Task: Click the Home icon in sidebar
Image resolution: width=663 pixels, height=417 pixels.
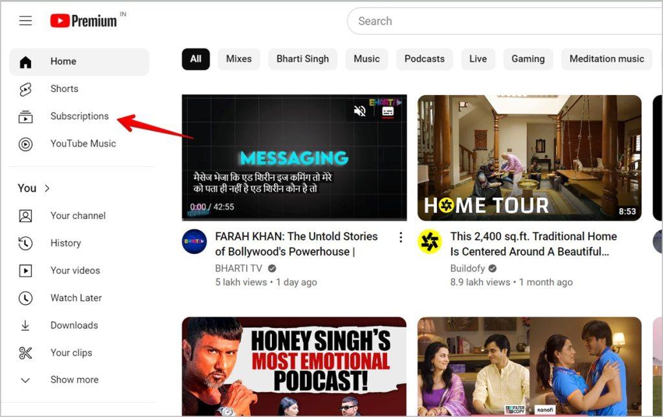Action: (x=25, y=61)
